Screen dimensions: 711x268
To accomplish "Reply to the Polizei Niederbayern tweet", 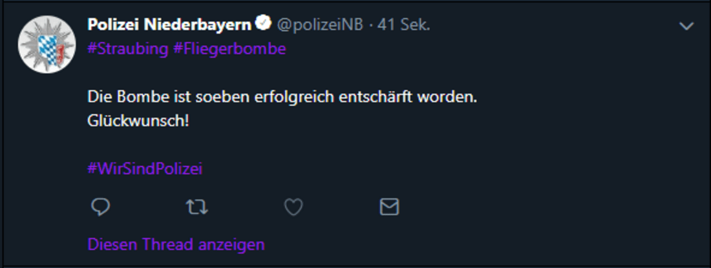I will coord(100,207).
